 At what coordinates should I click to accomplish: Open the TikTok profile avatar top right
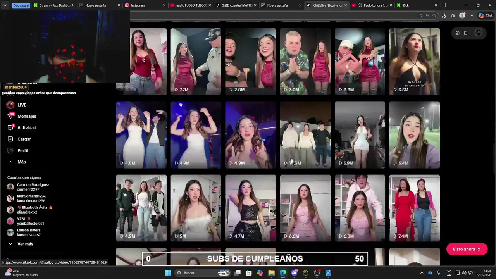pos(478,33)
